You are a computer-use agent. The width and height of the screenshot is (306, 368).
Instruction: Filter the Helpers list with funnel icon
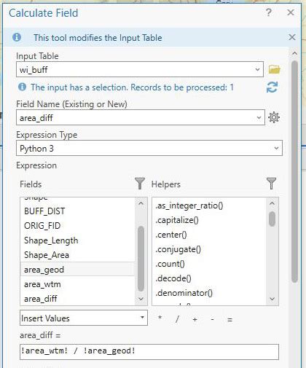click(271, 184)
